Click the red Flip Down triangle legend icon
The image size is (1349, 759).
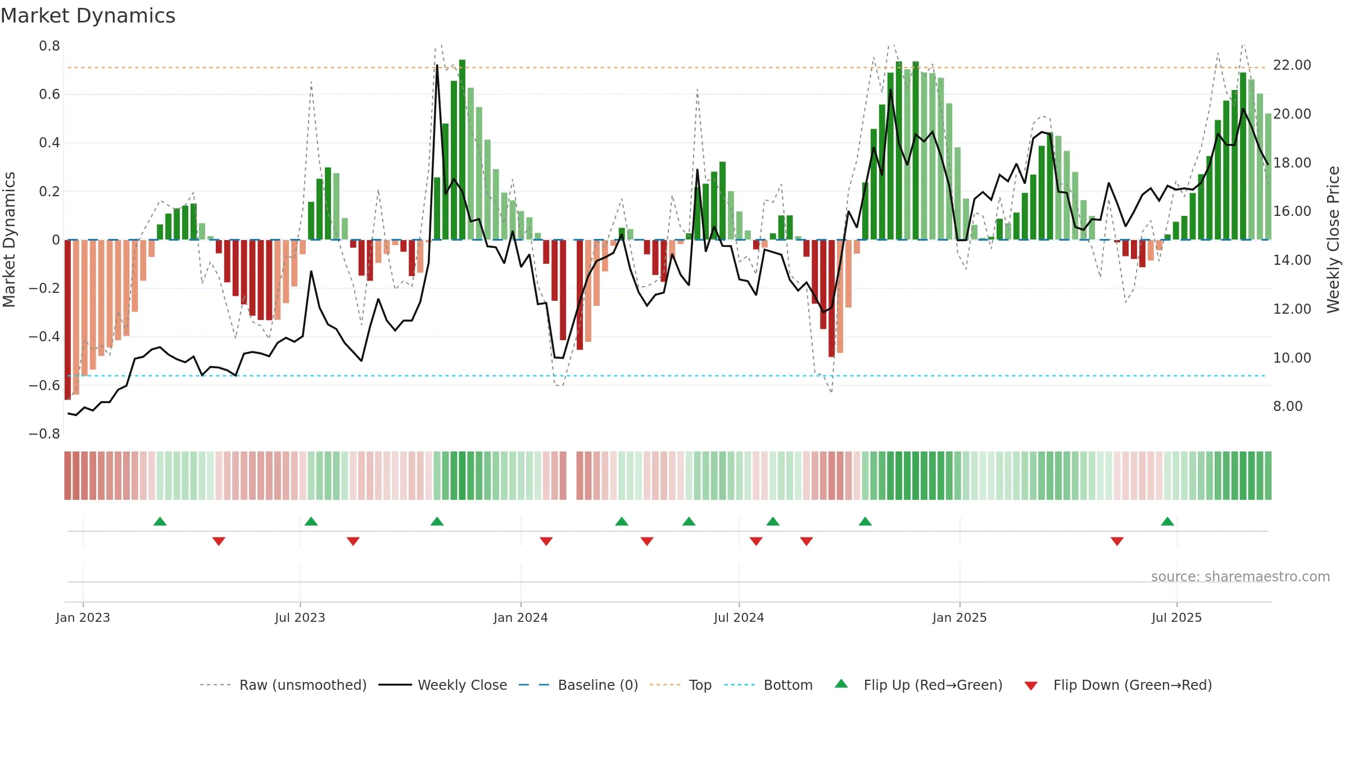coord(1031,686)
